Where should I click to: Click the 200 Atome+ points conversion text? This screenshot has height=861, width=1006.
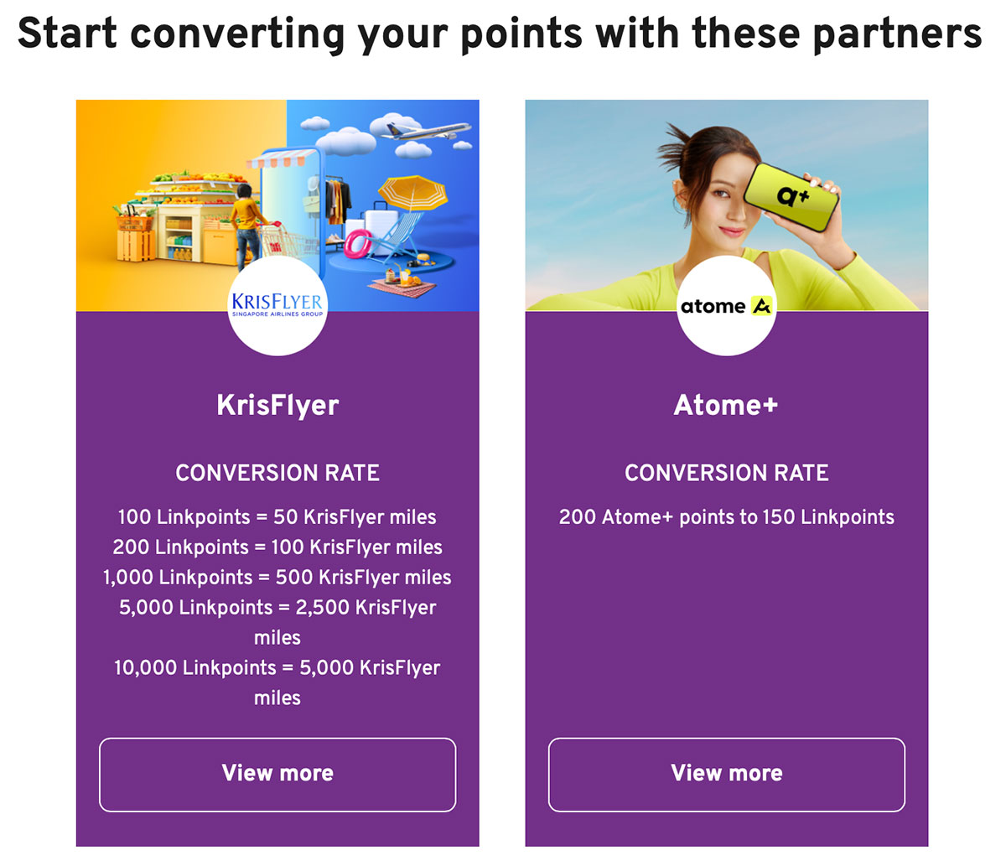click(726, 517)
